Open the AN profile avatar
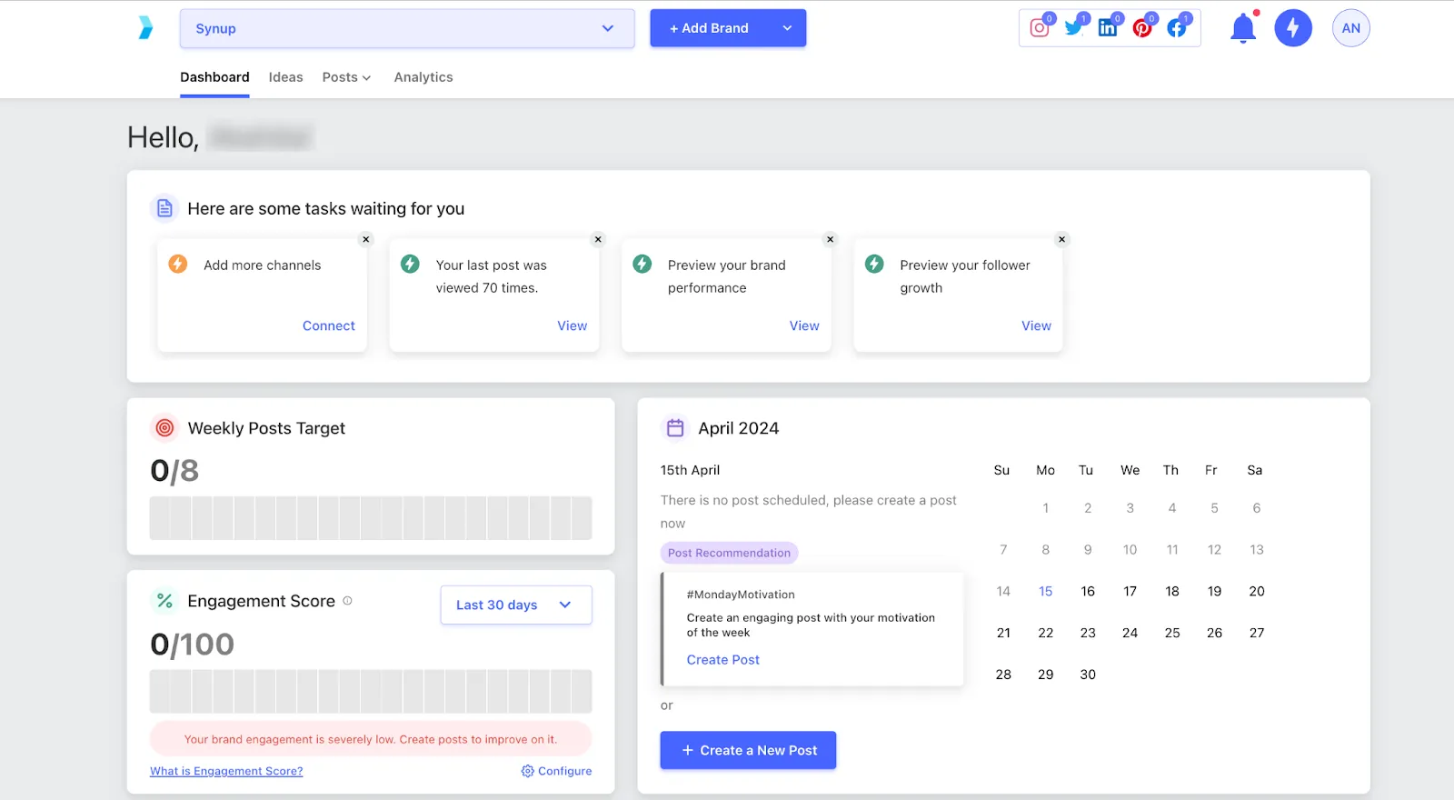1454x800 pixels. 1351,28
